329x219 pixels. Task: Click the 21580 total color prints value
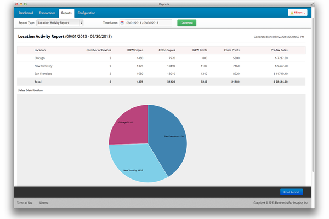(x=235, y=82)
